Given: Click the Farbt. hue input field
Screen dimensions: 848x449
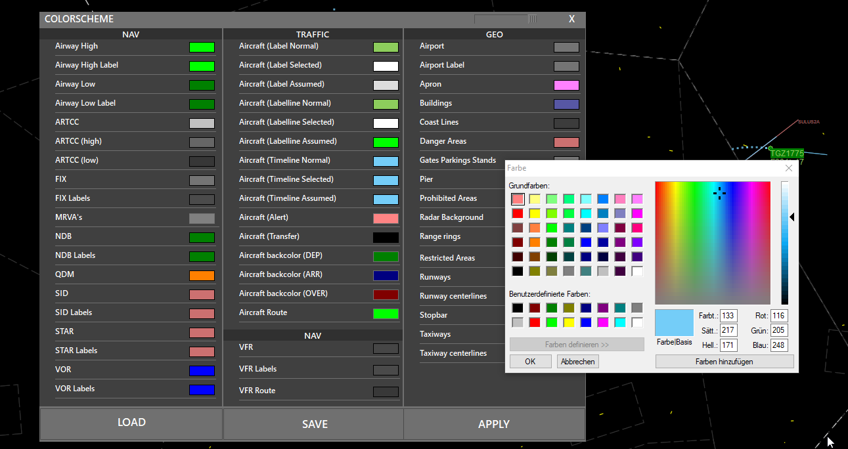Looking at the screenshot, I should [x=728, y=316].
